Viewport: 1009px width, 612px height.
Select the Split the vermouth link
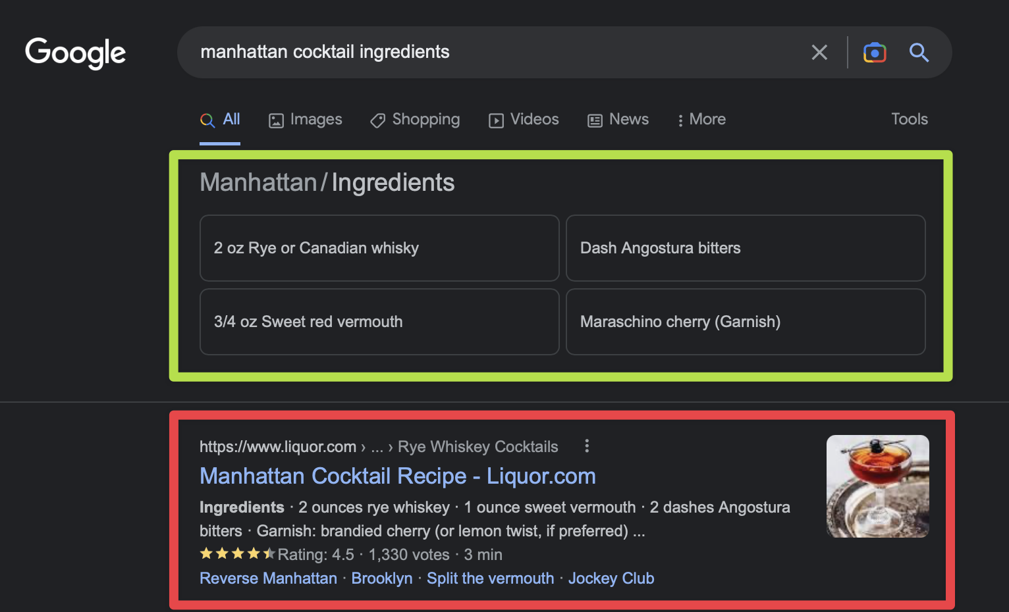click(x=490, y=578)
